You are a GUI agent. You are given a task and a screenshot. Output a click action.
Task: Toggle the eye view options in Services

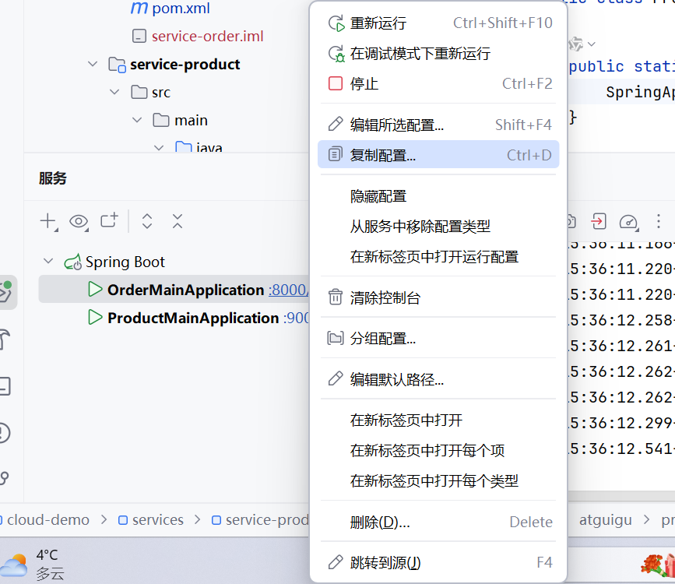[79, 222]
